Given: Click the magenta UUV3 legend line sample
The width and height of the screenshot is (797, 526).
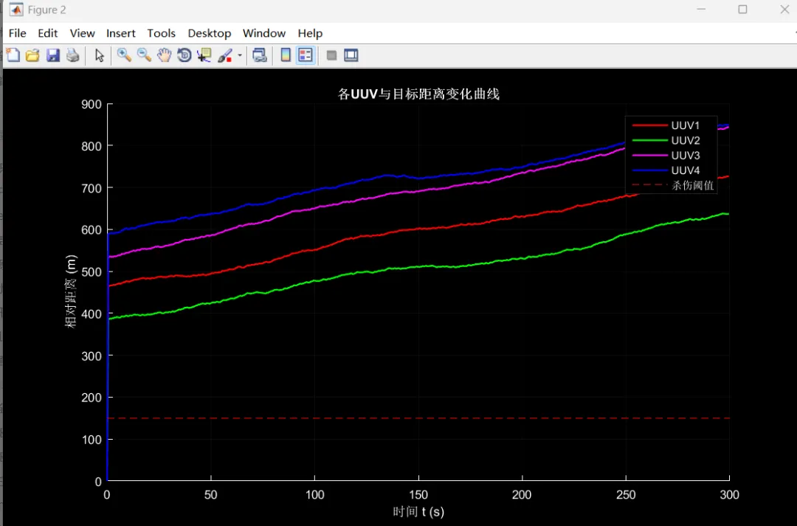Looking at the screenshot, I should 649,156.
